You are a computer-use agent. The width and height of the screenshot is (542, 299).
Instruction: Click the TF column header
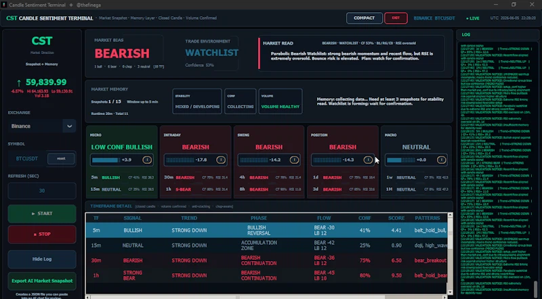(x=96, y=218)
